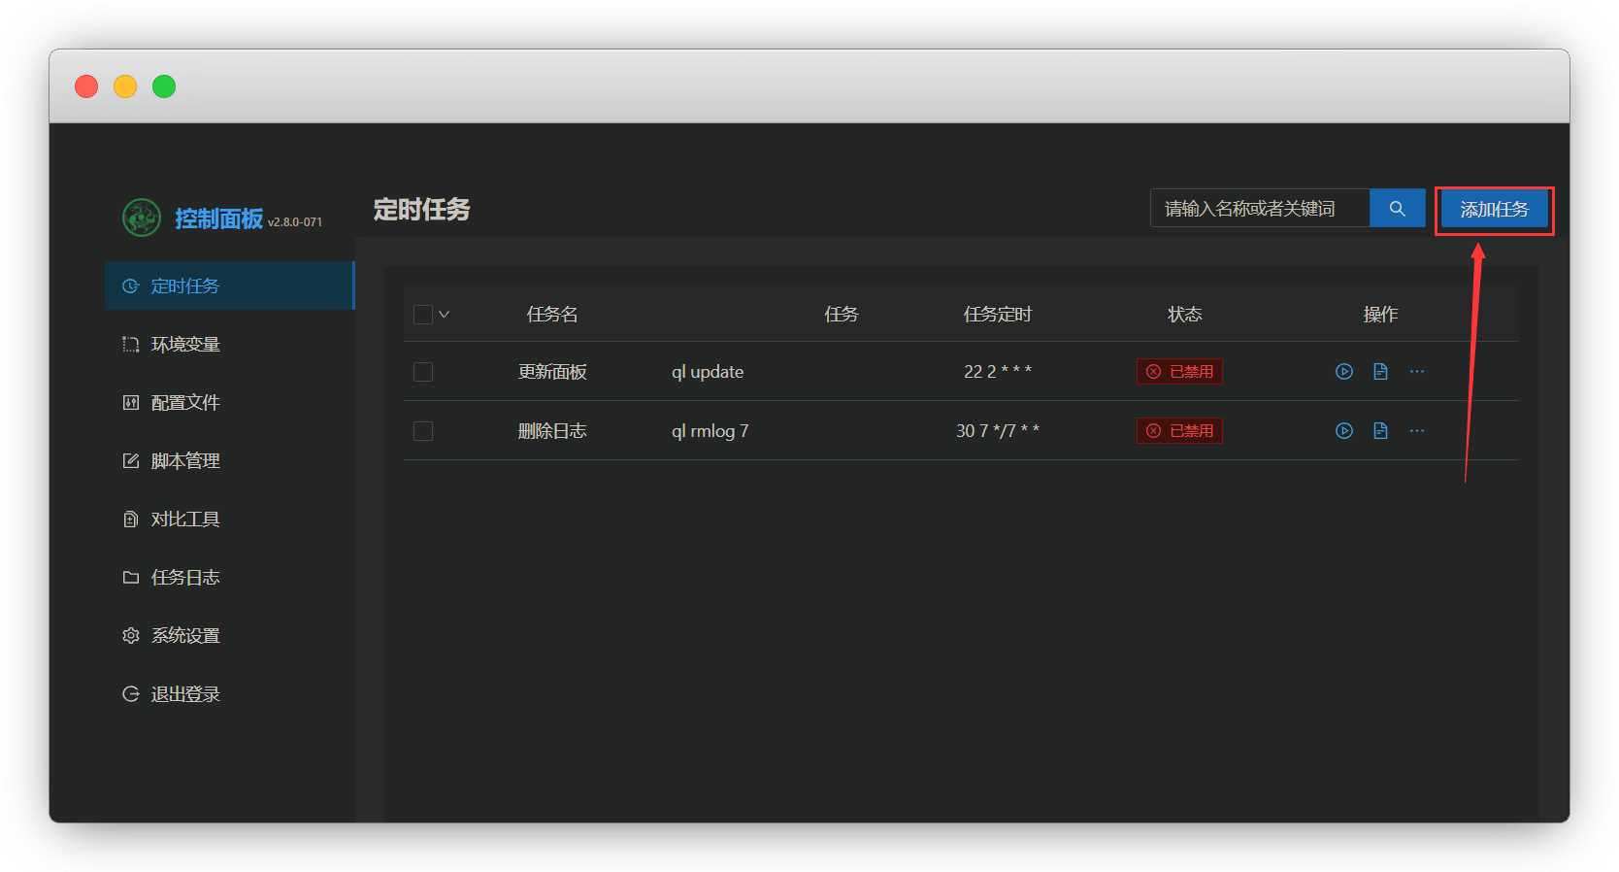Click the 添加任务 button

pyautogui.click(x=1494, y=210)
